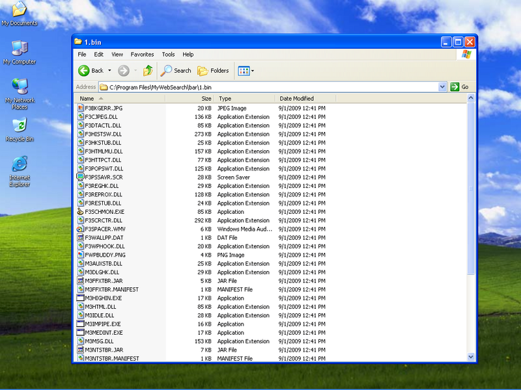Click the M3DLGHK.DLL file name
The image size is (521, 390).
pyautogui.click(x=102, y=272)
